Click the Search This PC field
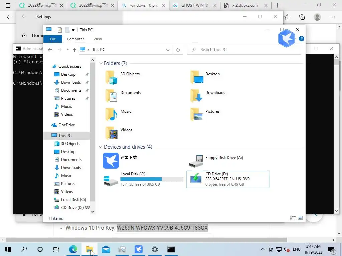This screenshot has height=256, width=342. (244, 50)
